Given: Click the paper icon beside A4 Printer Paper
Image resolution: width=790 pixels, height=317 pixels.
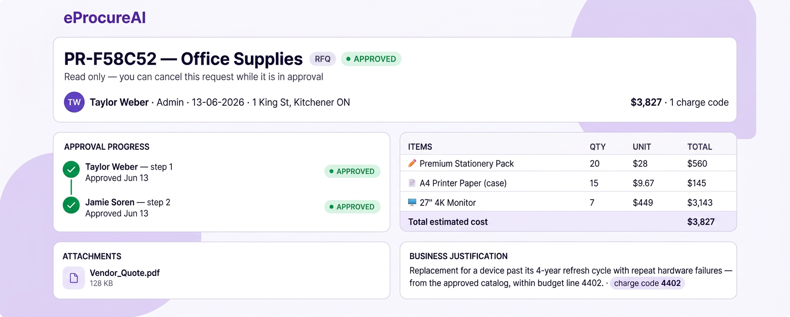Looking at the screenshot, I should pos(412,183).
